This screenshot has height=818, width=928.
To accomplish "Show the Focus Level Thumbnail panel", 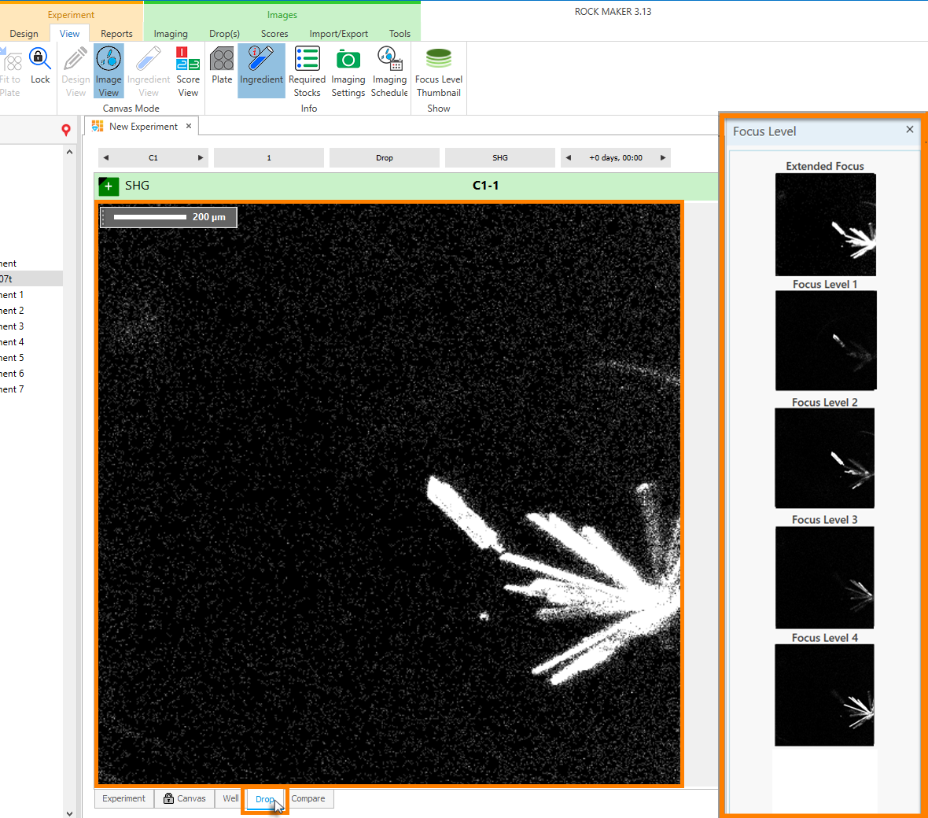I will pos(438,71).
